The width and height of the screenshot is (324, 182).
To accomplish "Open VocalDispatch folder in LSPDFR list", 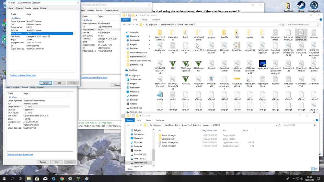I will (x=168, y=139).
